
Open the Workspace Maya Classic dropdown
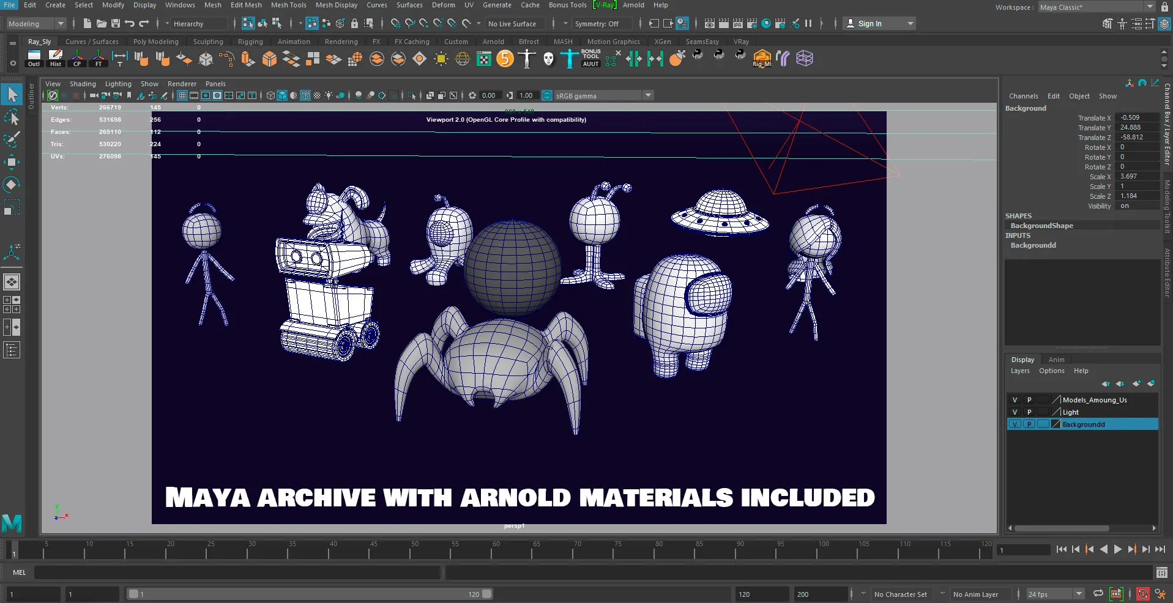point(1097,7)
